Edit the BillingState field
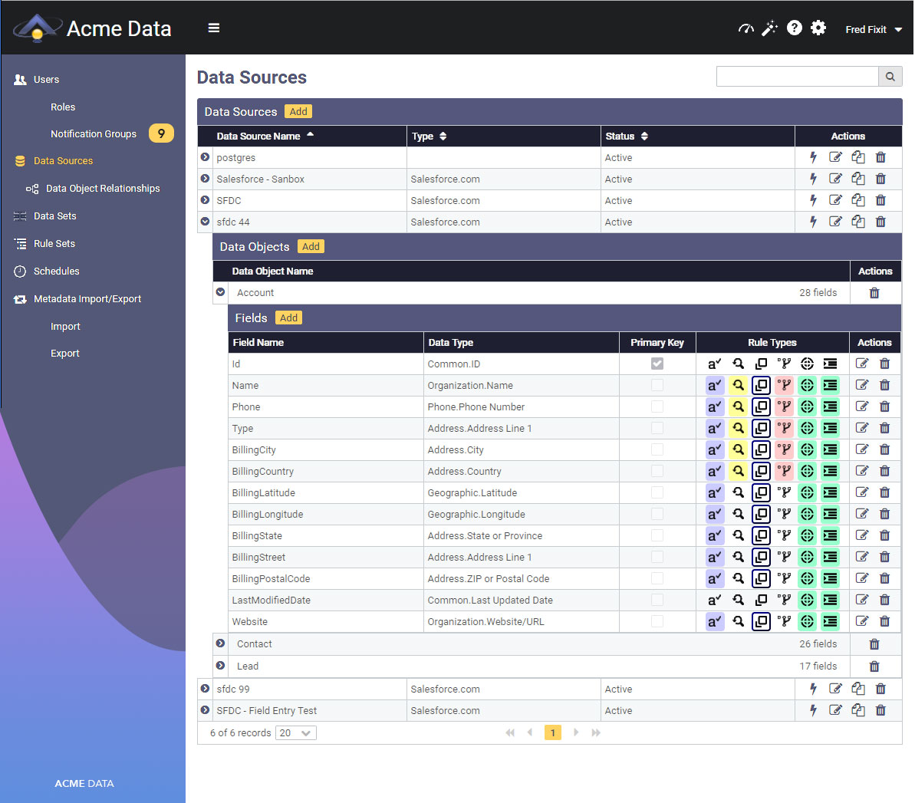Image resolution: width=915 pixels, height=803 pixels. pyautogui.click(x=862, y=536)
